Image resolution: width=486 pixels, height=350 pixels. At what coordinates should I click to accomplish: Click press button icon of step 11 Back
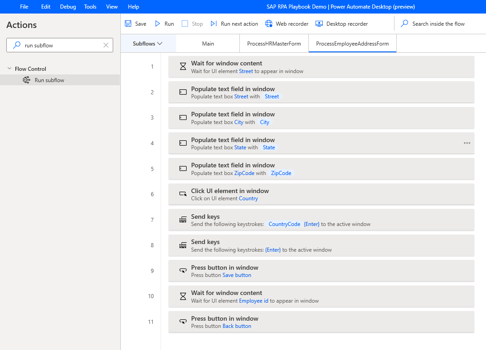pyautogui.click(x=183, y=322)
